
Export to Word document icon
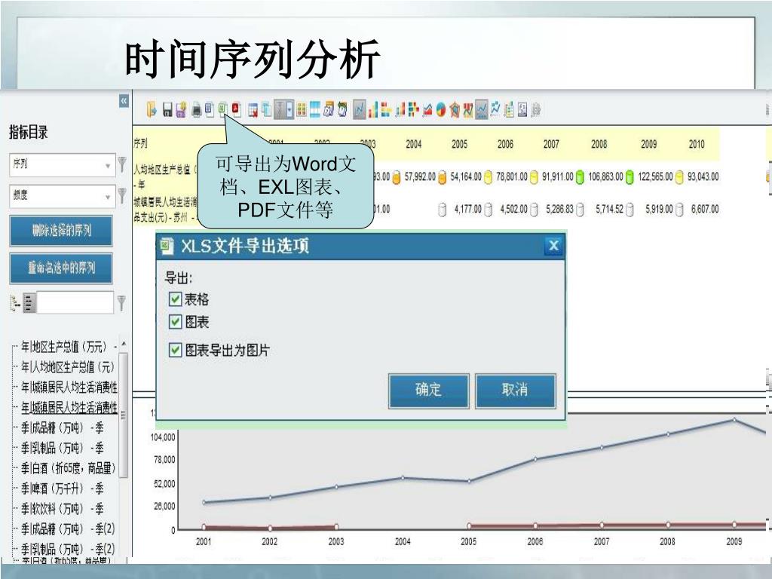[210, 109]
